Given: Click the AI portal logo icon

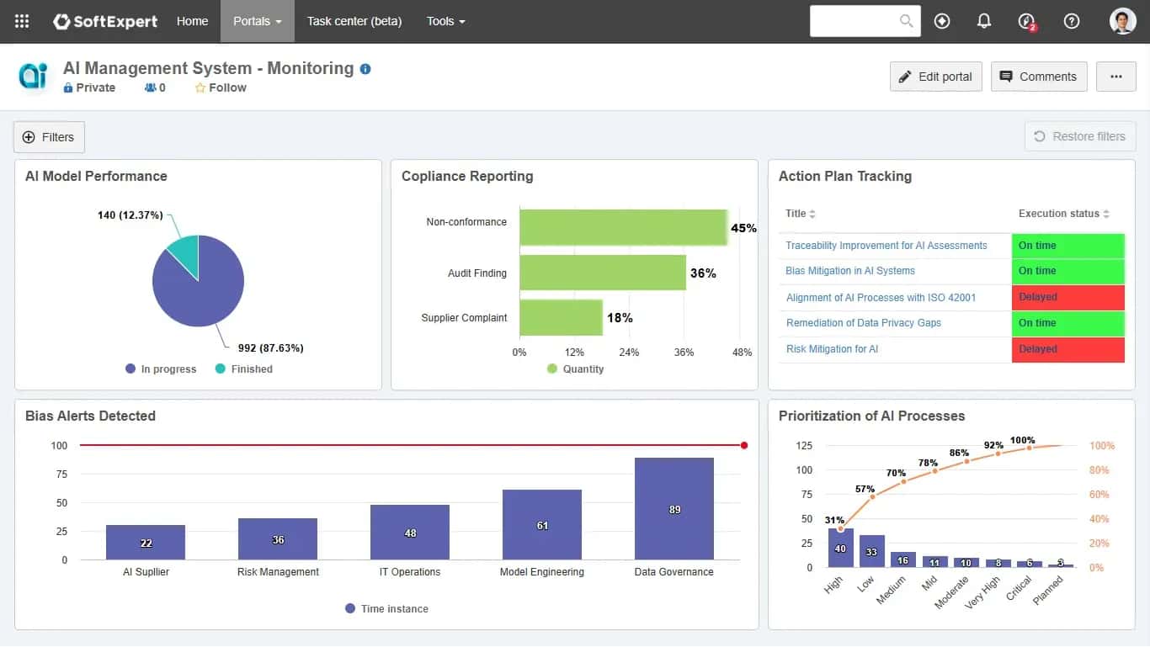Looking at the screenshot, I should point(33,76).
